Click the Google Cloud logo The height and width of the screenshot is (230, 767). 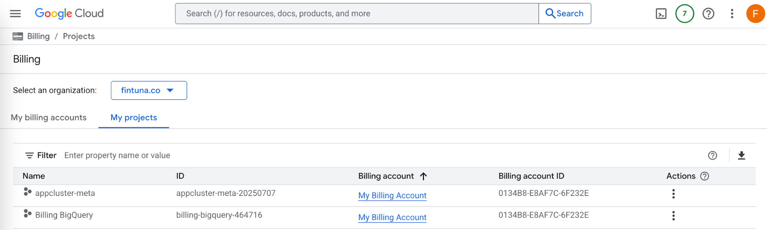pos(69,13)
